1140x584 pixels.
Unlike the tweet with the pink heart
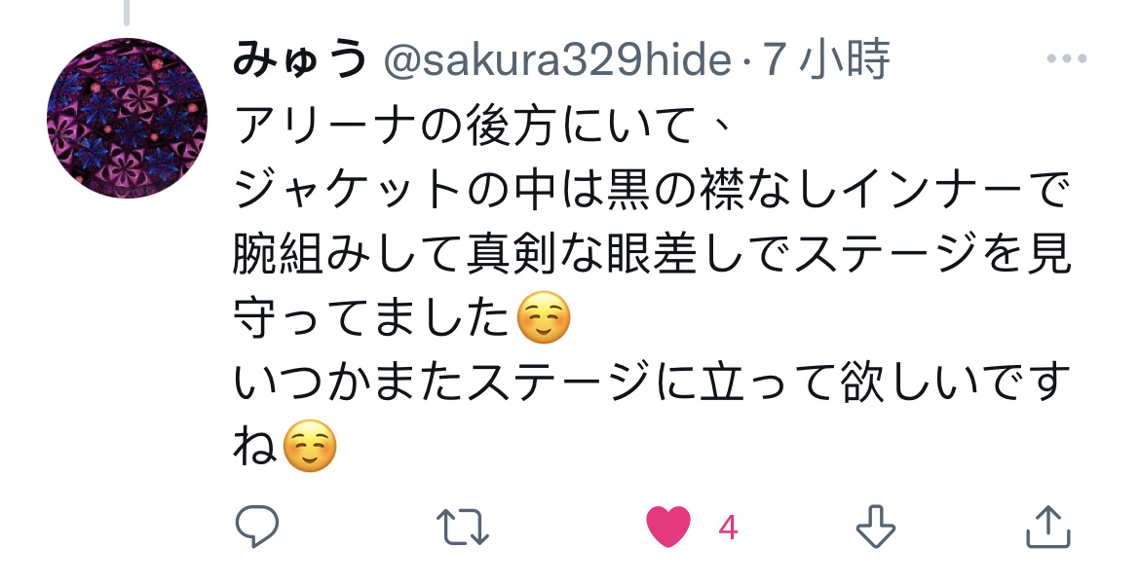point(668,527)
